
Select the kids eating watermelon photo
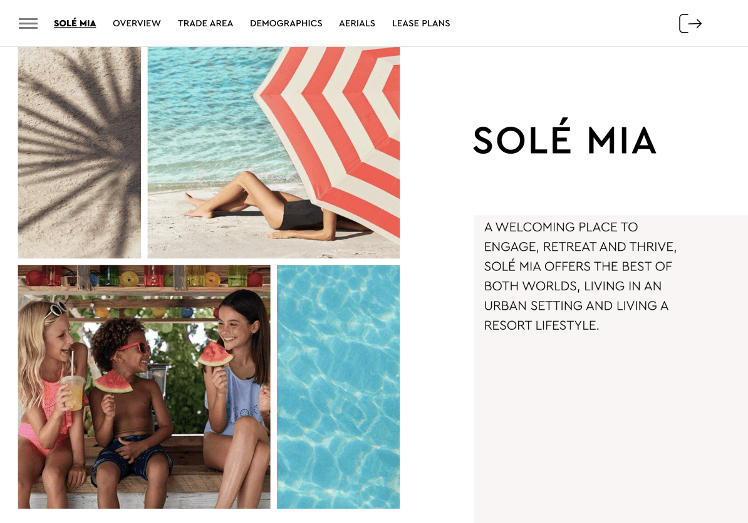[144, 387]
